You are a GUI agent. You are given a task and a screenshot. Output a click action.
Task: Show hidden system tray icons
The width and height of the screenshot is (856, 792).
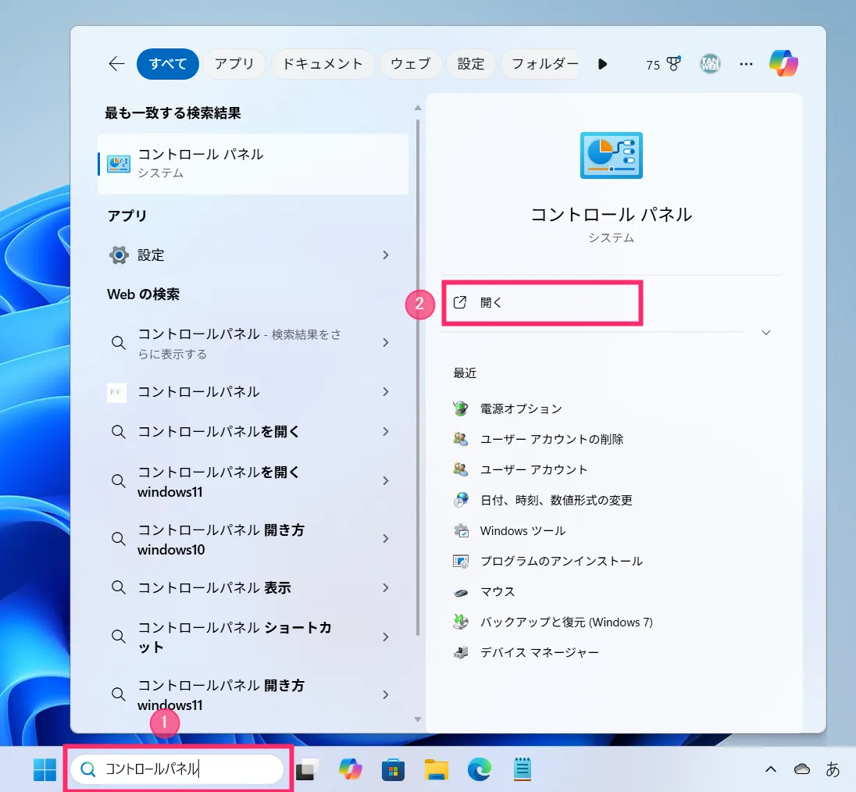click(x=770, y=769)
